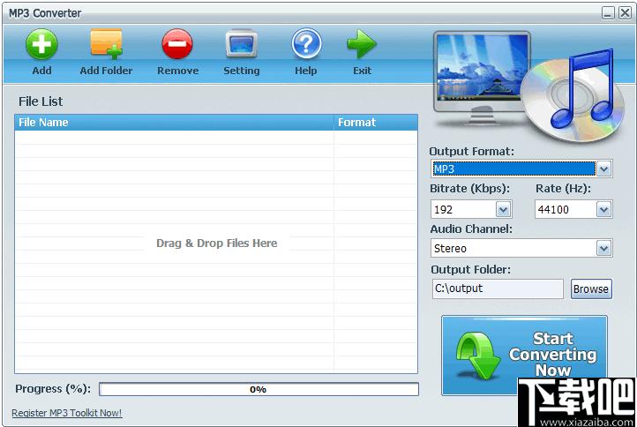Click the Setting toolbar label
This screenshot has height=427, width=637.
point(242,71)
